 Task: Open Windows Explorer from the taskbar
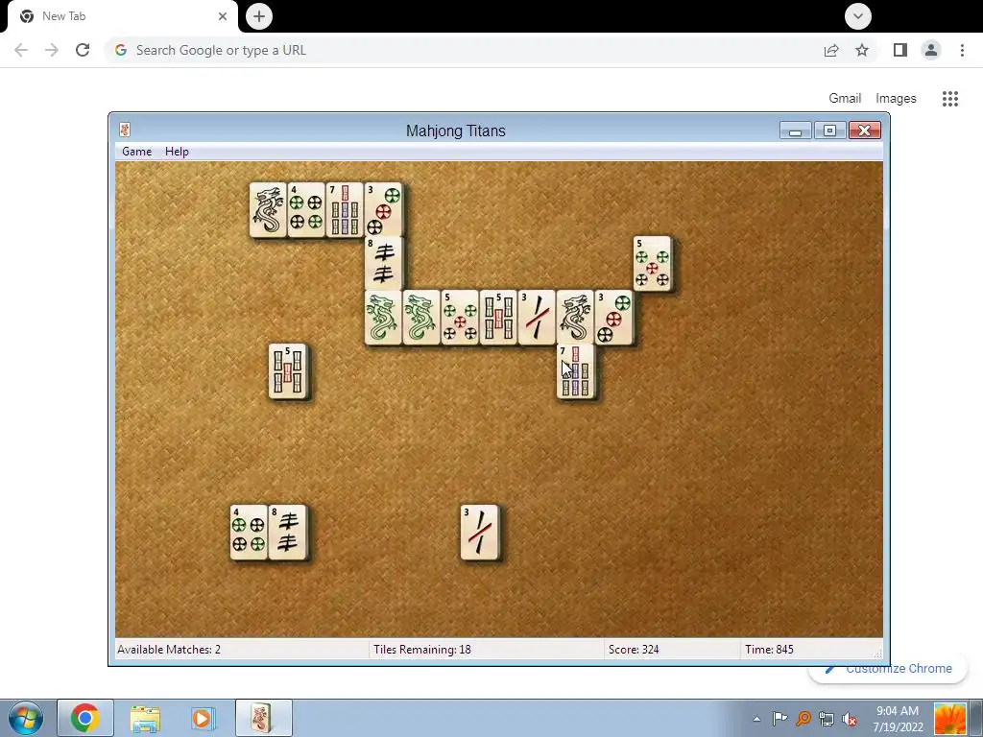click(x=145, y=718)
